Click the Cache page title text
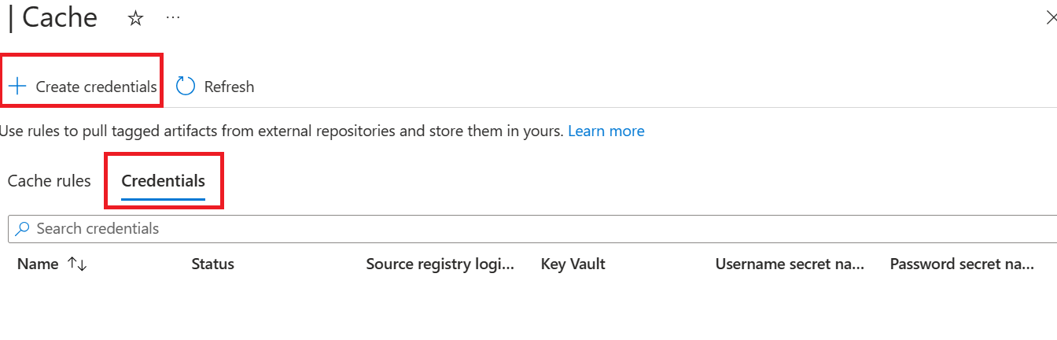Viewport: 1057px width, 340px height. (60, 17)
